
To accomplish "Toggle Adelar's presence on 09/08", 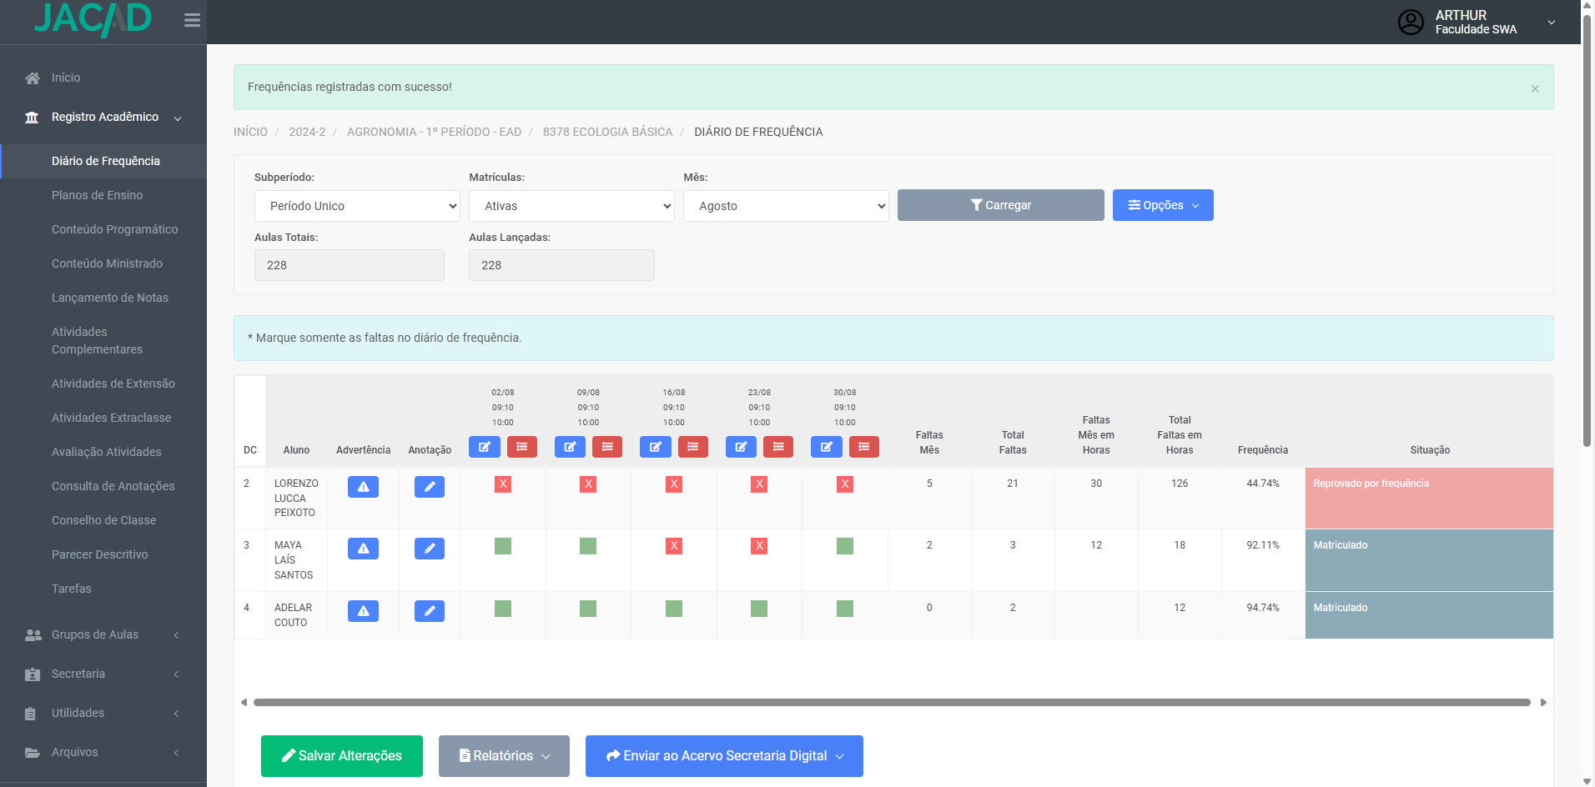I will pyautogui.click(x=588, y=609).
